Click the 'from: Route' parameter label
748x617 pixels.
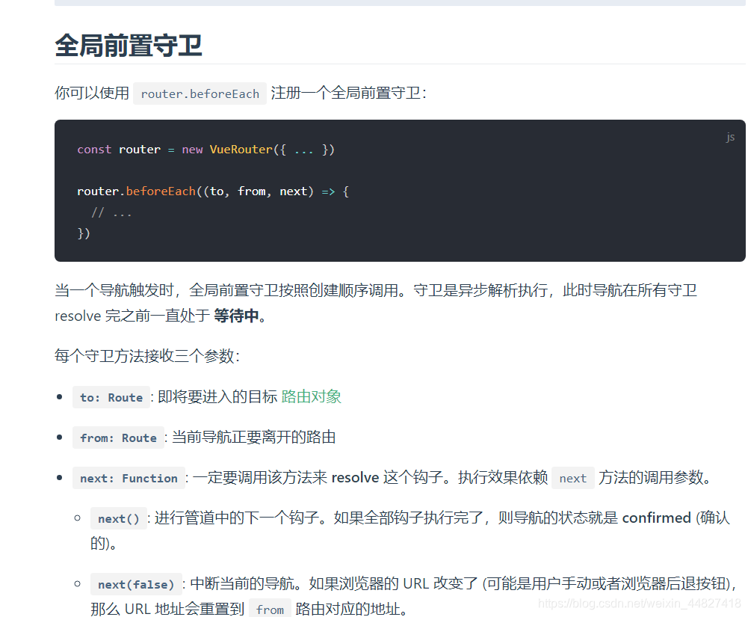point(118,438)
